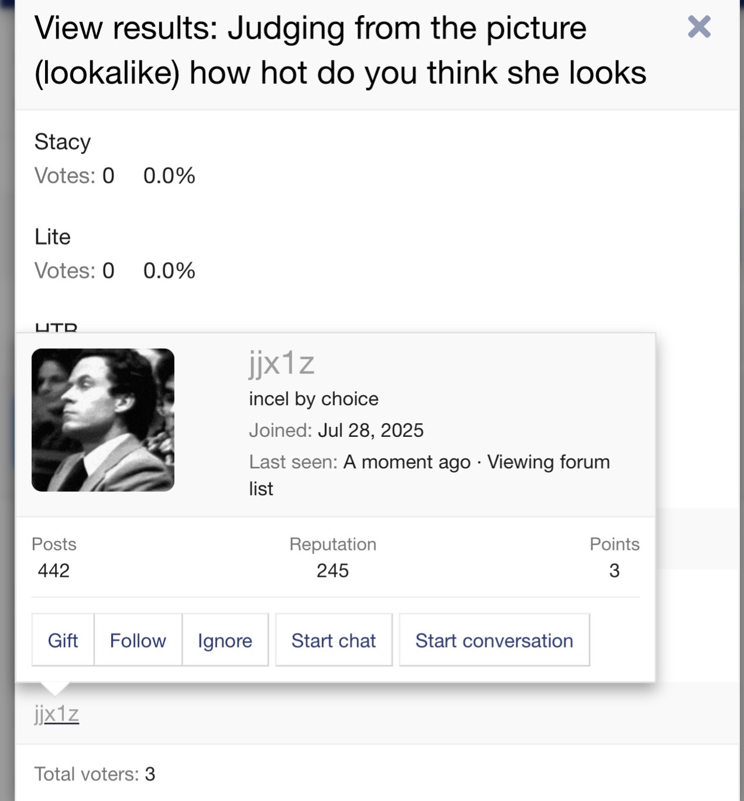Click the jjx1z profile avatar picture
744x801 pixels.
(103, 420)
